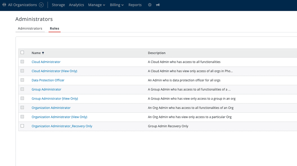Open the Billing dropdown menu
The width and height of the screenshot is (297, 166).
point(116,5)
